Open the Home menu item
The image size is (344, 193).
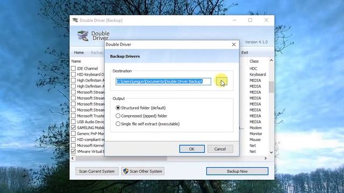point(79,53)
